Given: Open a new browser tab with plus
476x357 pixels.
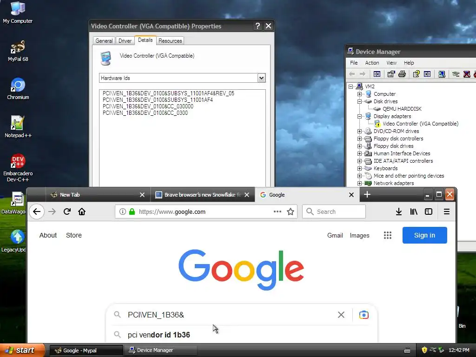Looking at the screenshot, I should [367, 195].
